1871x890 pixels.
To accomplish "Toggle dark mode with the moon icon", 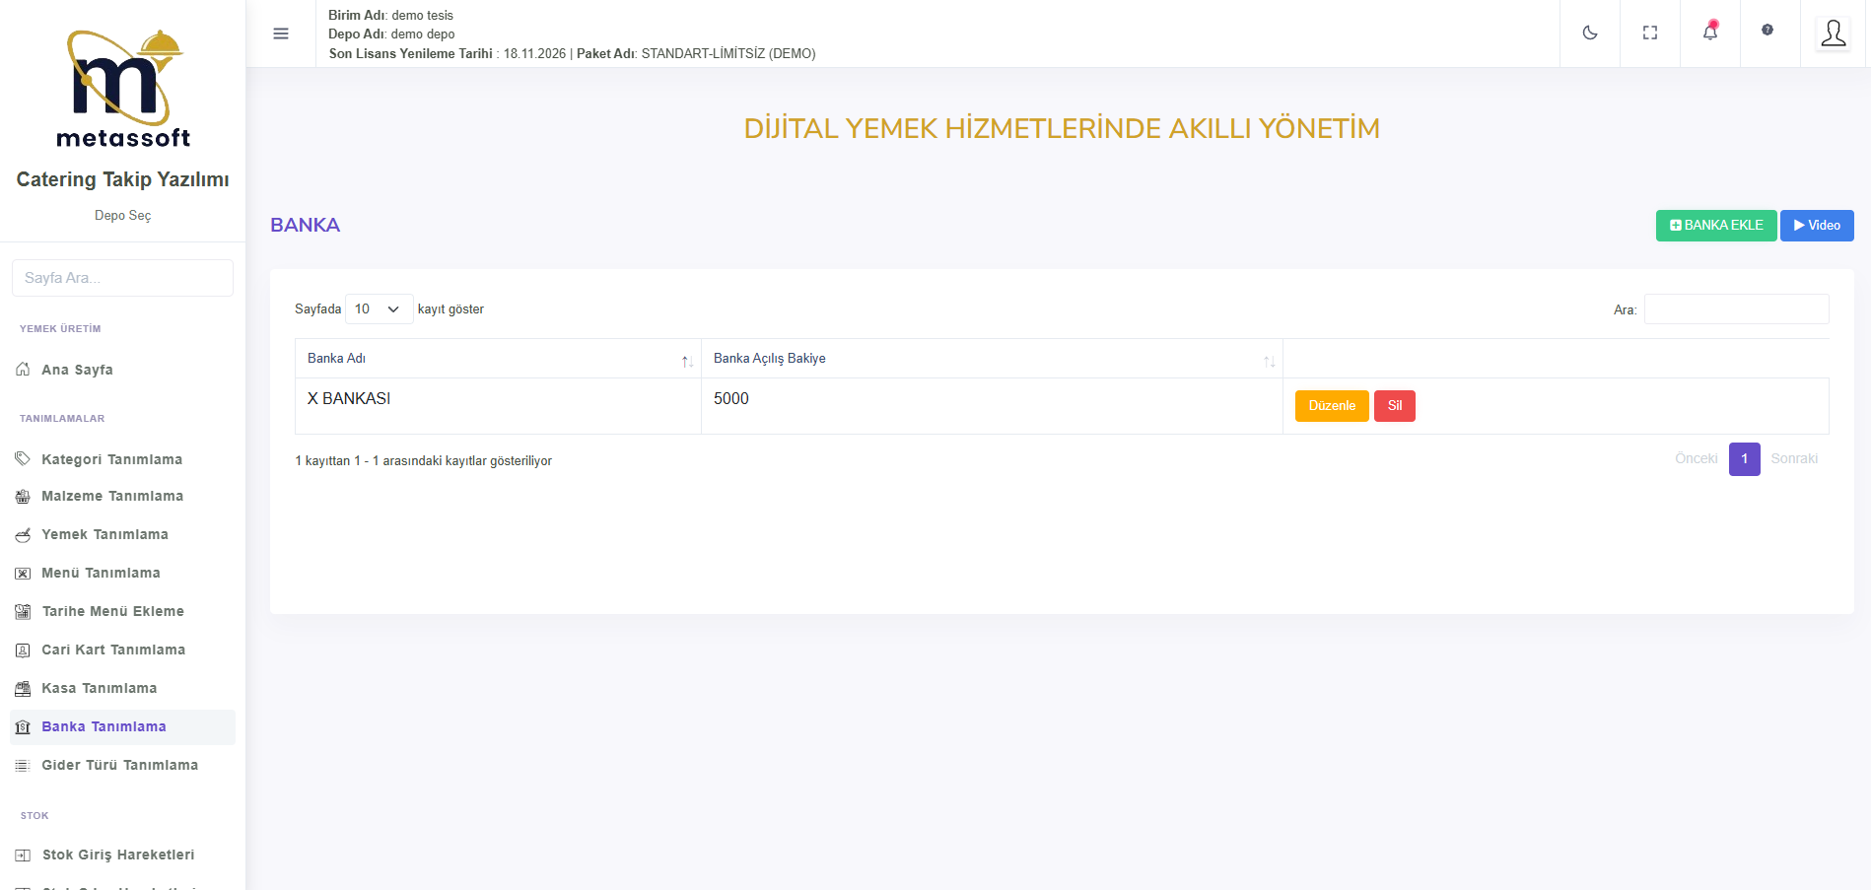I will 1589,33.
